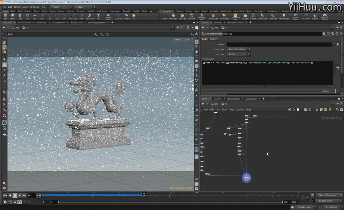Select the L-System shelf tool
The width and height of the screenshot is (344, 210).
coord(118,16)
